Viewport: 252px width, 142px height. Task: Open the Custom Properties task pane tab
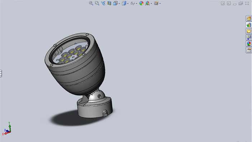[249, 50]
